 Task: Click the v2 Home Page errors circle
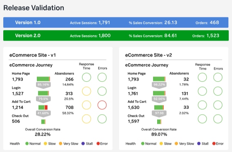218,77
